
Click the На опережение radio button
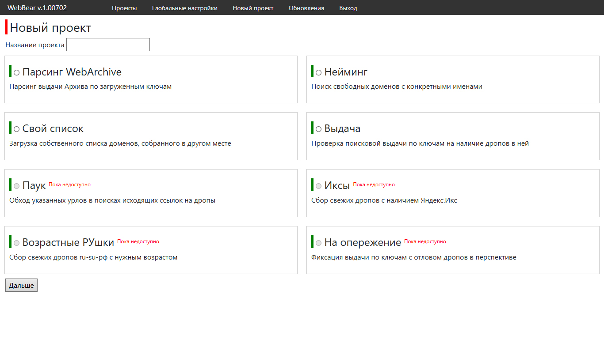(318, 243)
